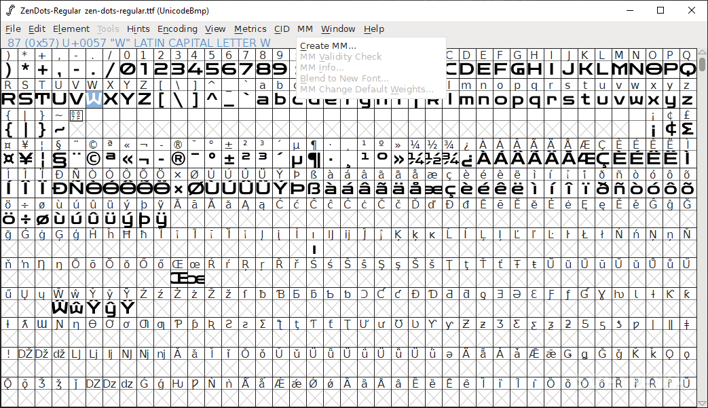
Task: Select the capital G glyph cell
Action: pyautogui.click(x=517, y=69)
